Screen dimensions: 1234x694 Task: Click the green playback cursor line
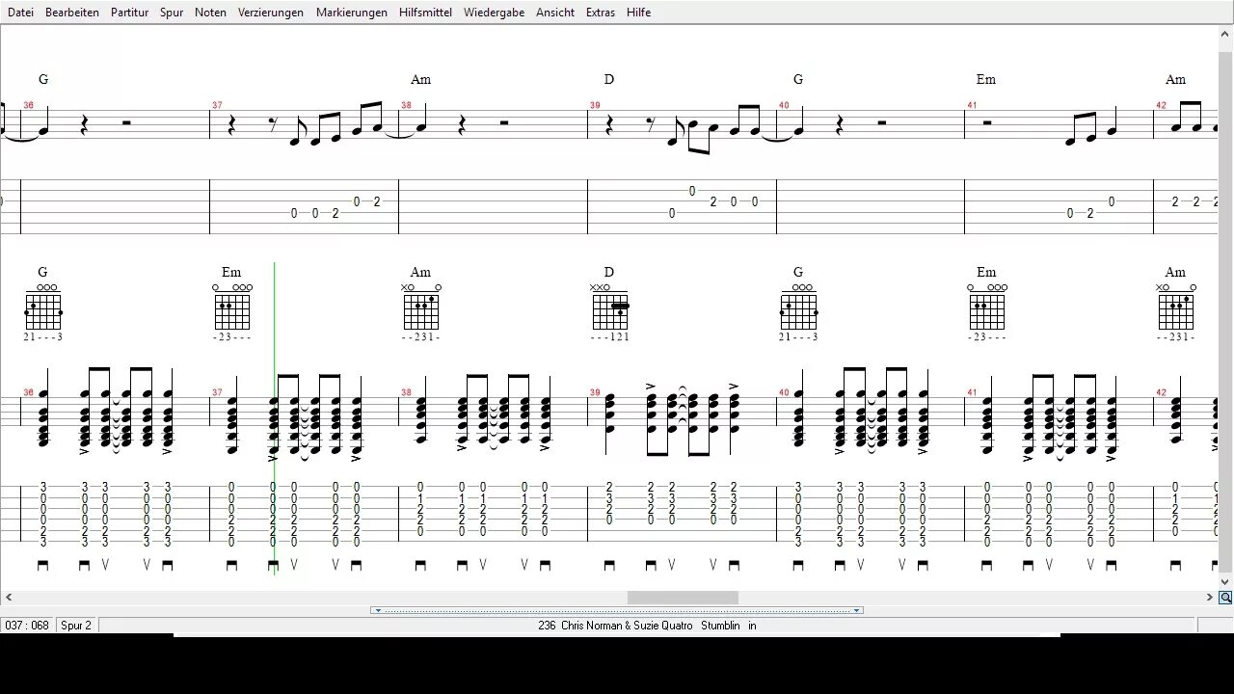pos(275,419)
